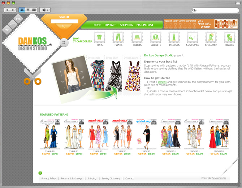Click the $8.99 price under first pattern
Viewport: 242px width, 188px height.
click(55, 154)
